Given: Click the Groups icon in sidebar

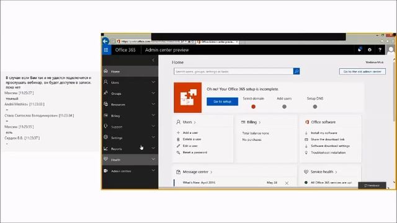Looking at the screenshot, I should point(106,93).
